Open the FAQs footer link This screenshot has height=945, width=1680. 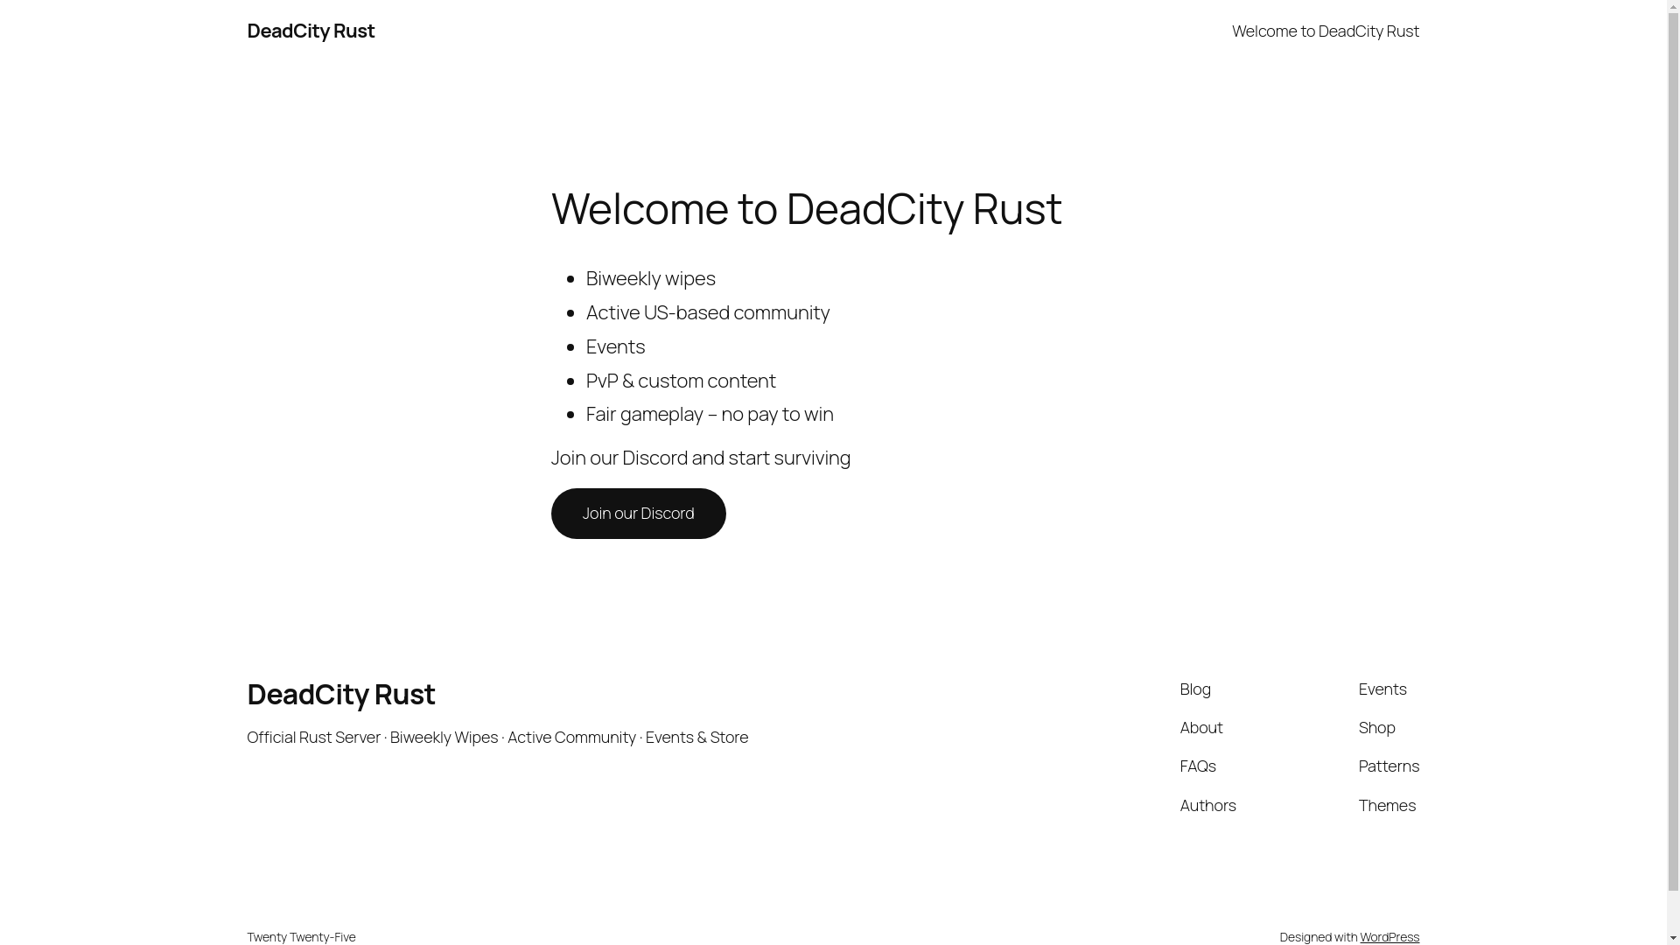(1197, 766)
